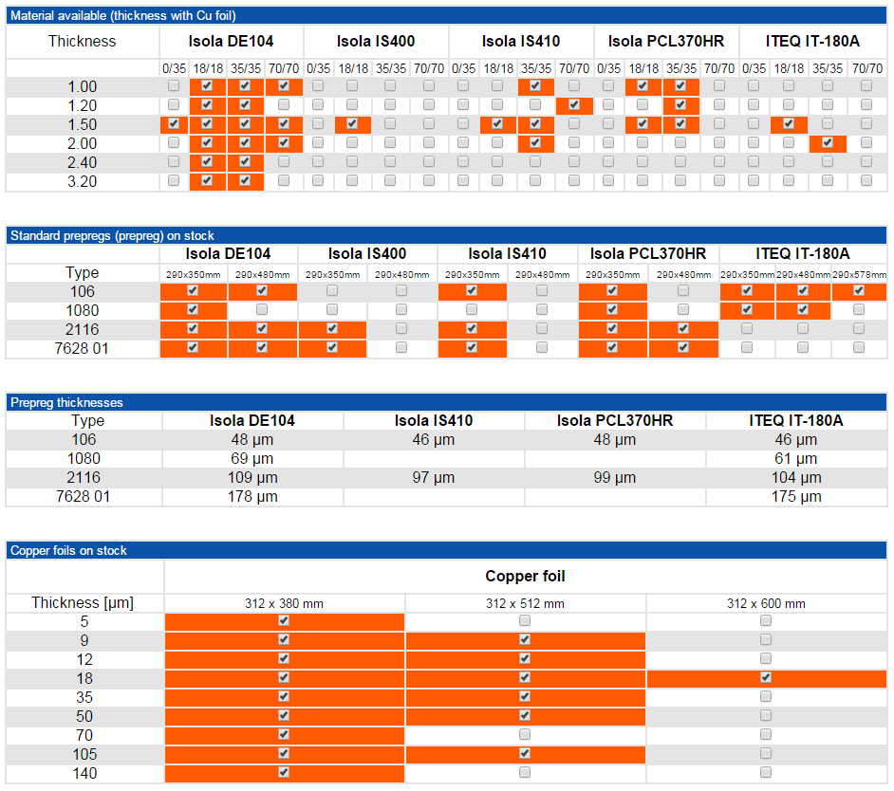Uncheck Isola PCL370HR 290x480mm prepreg type 7628 01
Screen dimensions: 894x791
point(683,348)
